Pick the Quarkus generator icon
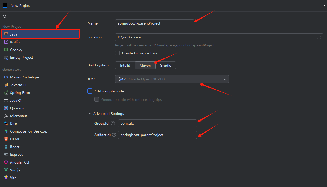The width and height of the screenshot is (327, 187). click(6, 108)
